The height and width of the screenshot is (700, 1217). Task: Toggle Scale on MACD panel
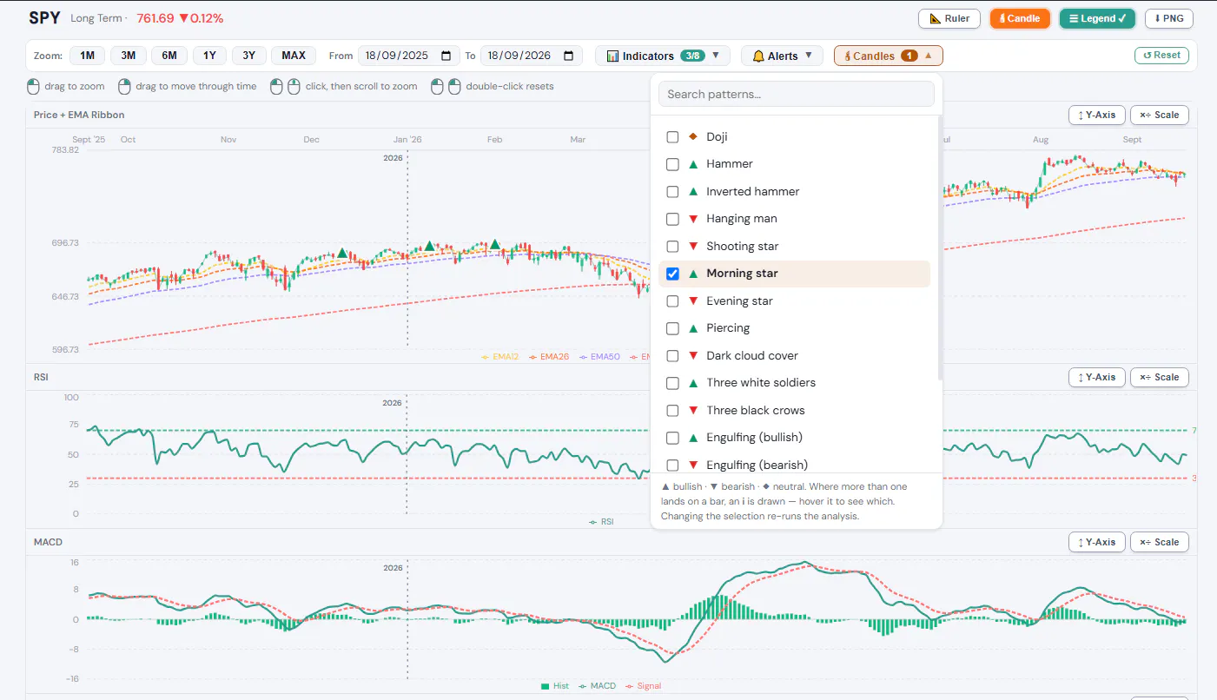point(1160,542)
